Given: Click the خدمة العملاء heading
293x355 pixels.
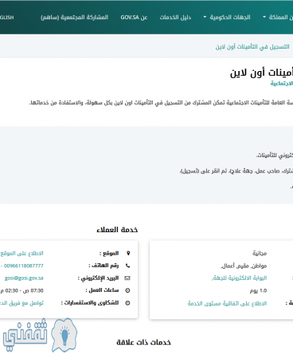Looking at the screenshot, I should [117, 230].
